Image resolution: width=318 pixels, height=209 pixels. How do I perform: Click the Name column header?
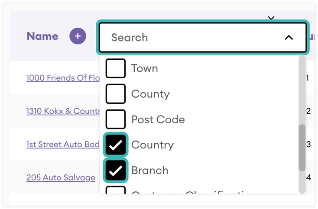[x=42, y=36]
